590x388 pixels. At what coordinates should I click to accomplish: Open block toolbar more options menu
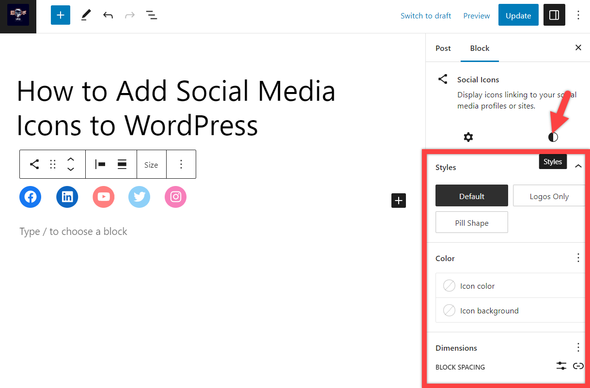[181, 164]
